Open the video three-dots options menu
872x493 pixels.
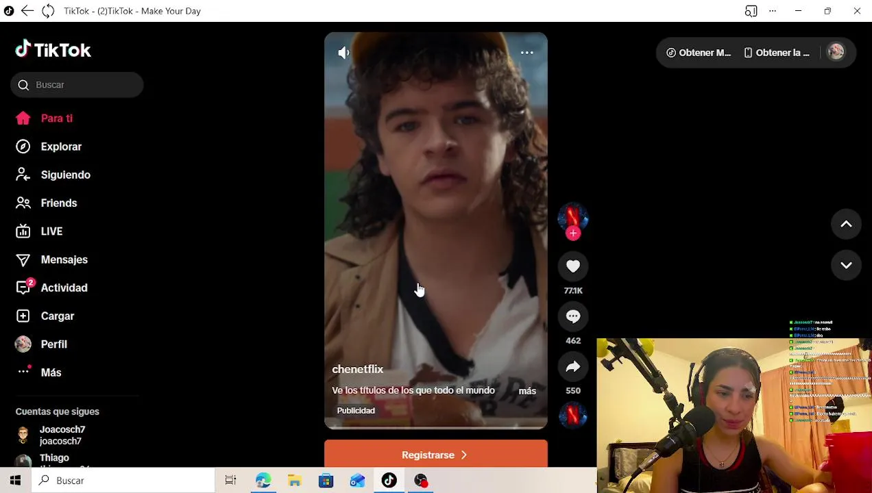pos(526,53)
